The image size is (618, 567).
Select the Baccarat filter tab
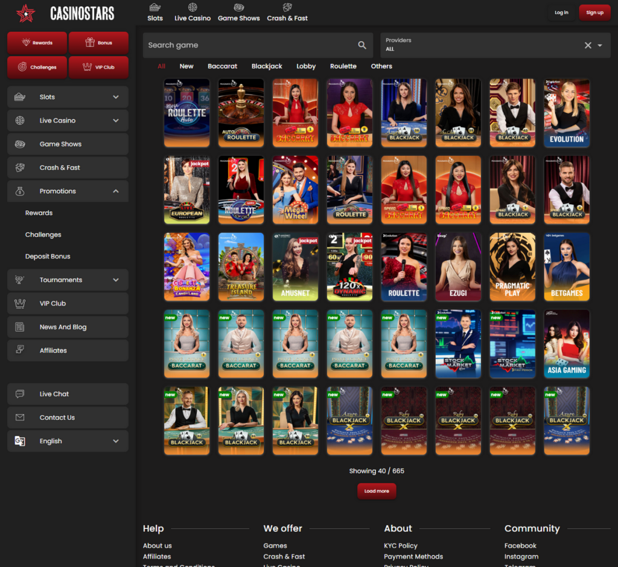click(x=222, y=66)
